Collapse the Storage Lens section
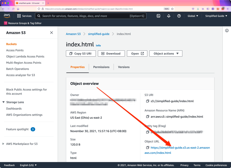The height and width of the screenshot is (168, 231). click(x=4, y=102)
